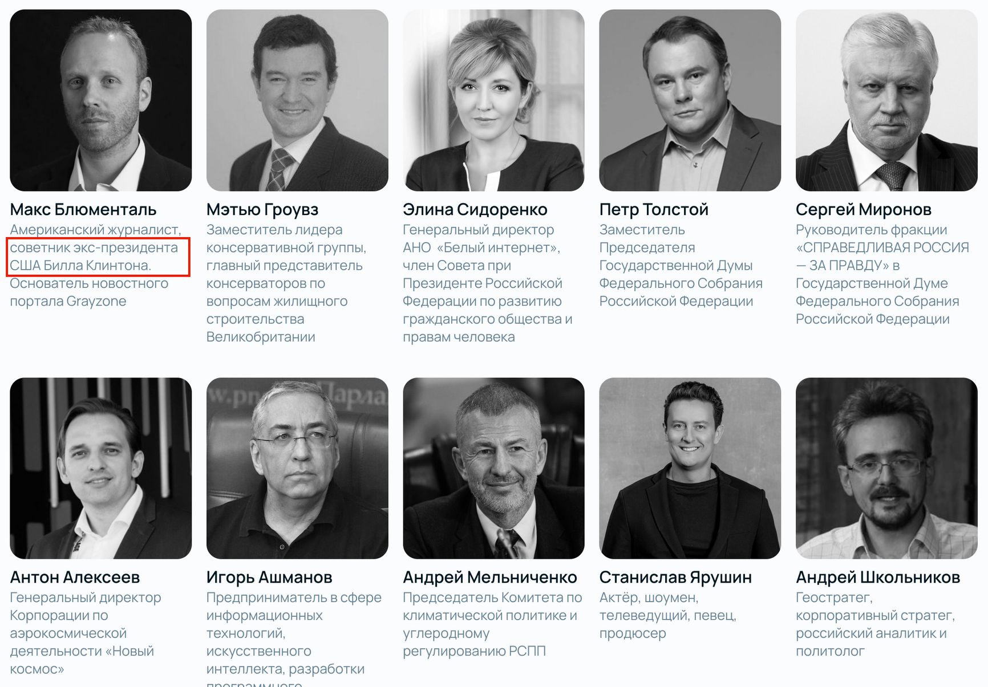Click the description mentioning «Новый космос»
The image size is (988, 687).
click(x=86, y=633)
